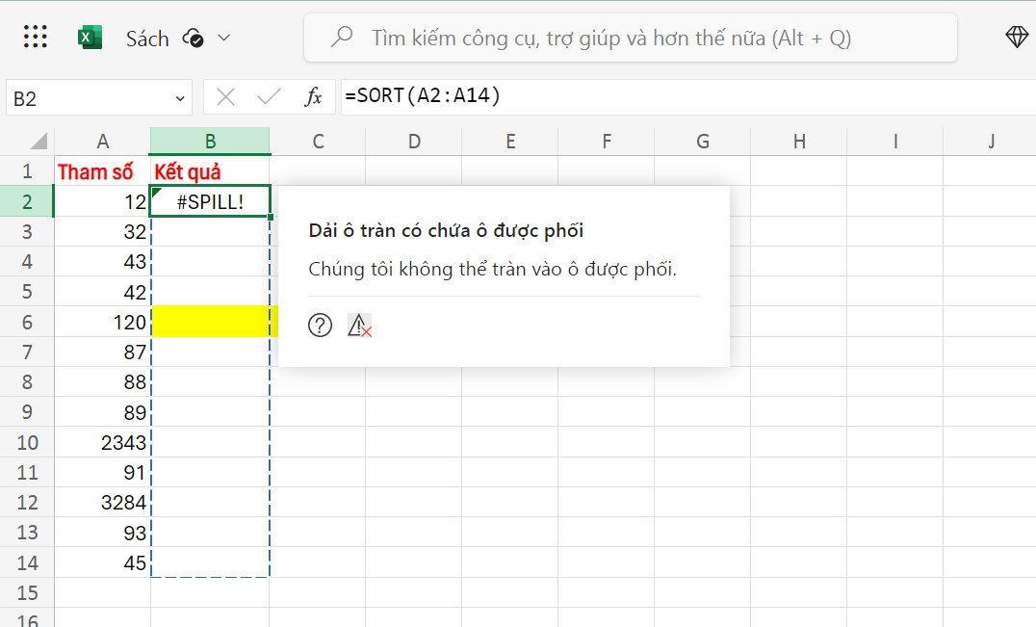Select row 10 header

pos(27,442)
